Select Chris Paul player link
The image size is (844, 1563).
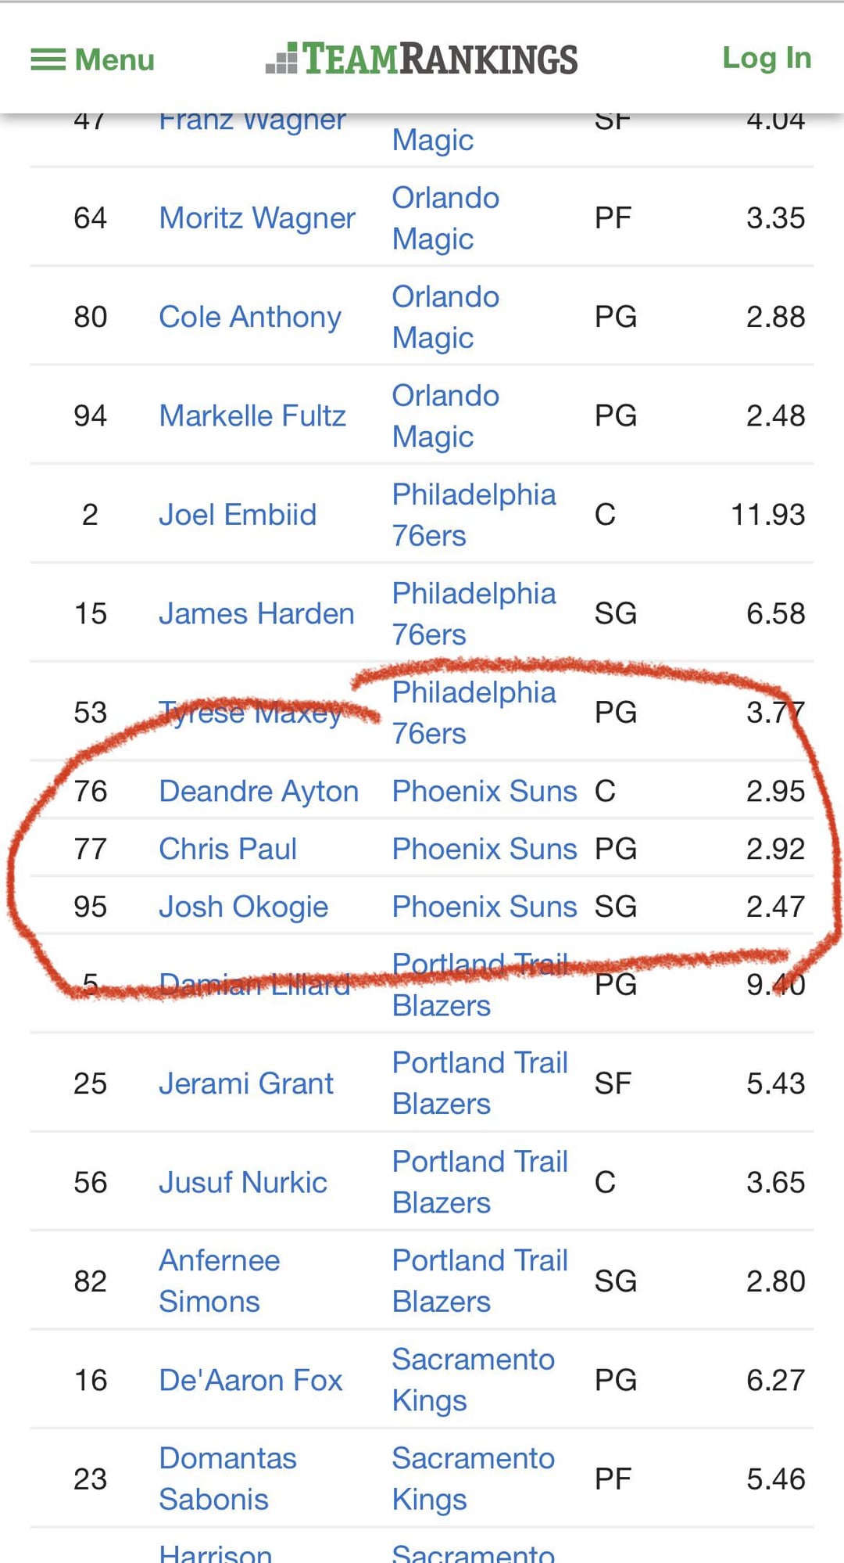tap(227, 849)
